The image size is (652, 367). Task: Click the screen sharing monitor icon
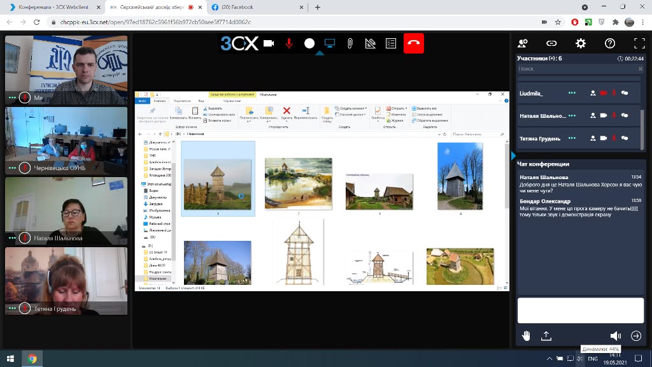pos(330,43)
